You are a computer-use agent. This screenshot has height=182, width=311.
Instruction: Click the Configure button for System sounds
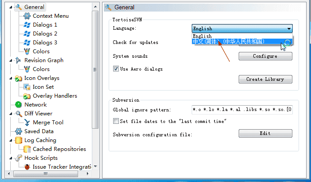265,56
